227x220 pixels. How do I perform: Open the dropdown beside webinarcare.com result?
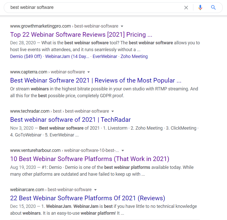(95, 190)
